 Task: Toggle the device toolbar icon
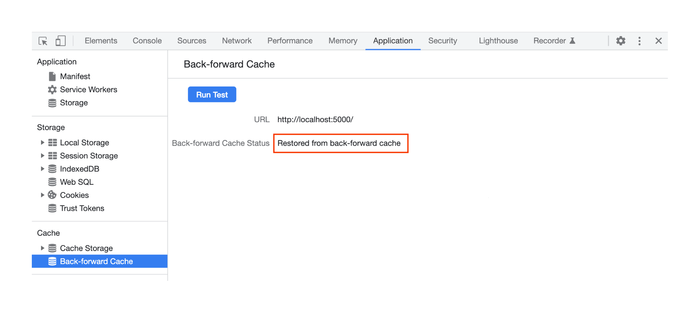coord(60,41)
